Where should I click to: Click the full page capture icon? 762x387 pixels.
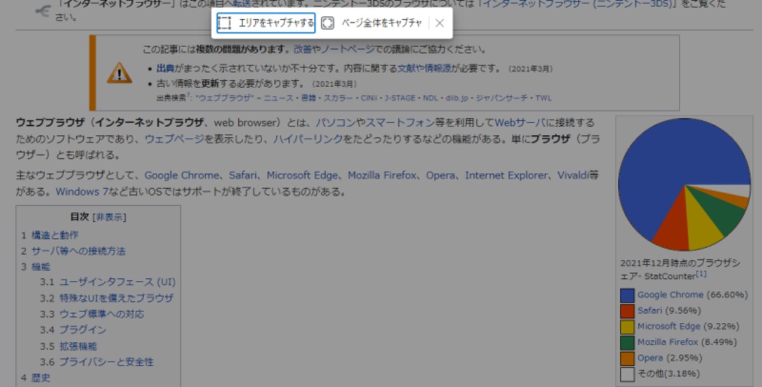coord(327,24)
